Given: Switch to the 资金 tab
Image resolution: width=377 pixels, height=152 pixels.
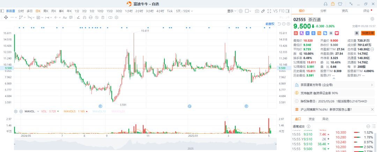Looking at the screenshot, I should pyautogui.click(x=312, y=119).
